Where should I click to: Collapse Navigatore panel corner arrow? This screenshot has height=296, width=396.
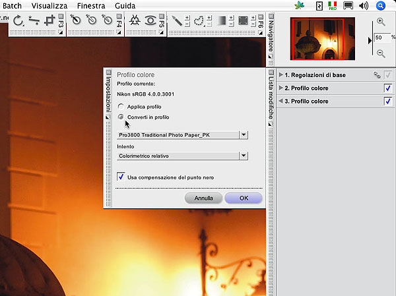271,56
